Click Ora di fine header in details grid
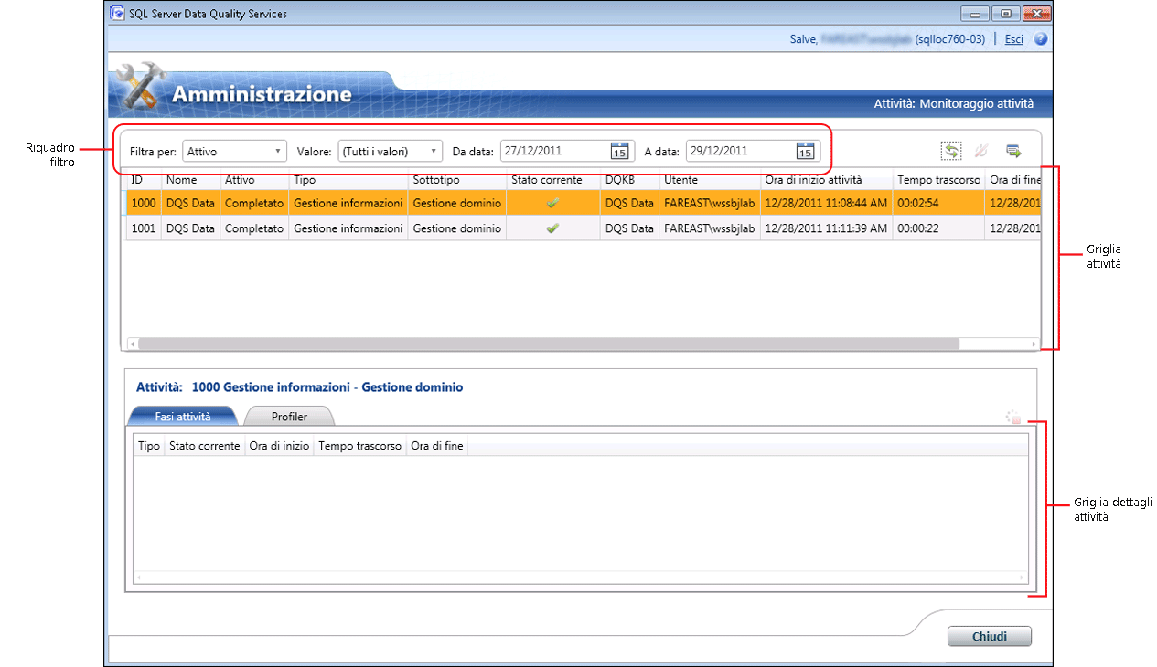Screen dimensions: 1157x667 click(x=437, y=446)
